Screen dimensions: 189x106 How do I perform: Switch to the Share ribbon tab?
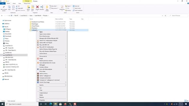click(x=14, y=4)
